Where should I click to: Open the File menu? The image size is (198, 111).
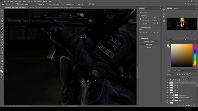[4, 1]
